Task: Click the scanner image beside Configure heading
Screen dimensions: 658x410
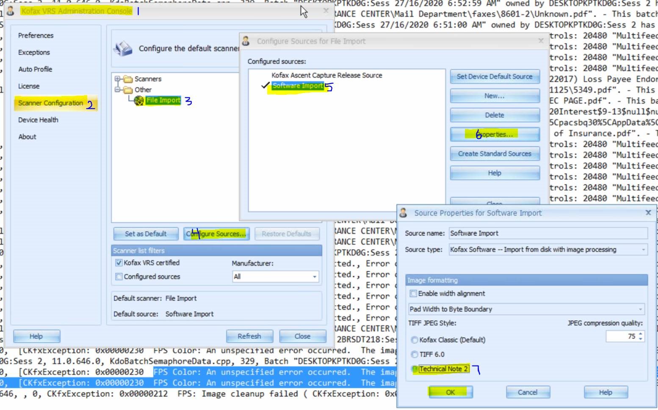Action: point(123,49)
